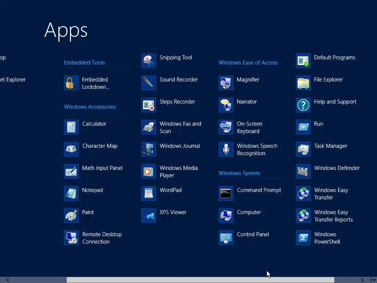Open the Run dialog icon
This screenshot has height=283, width=377.
tap(303, 127)
